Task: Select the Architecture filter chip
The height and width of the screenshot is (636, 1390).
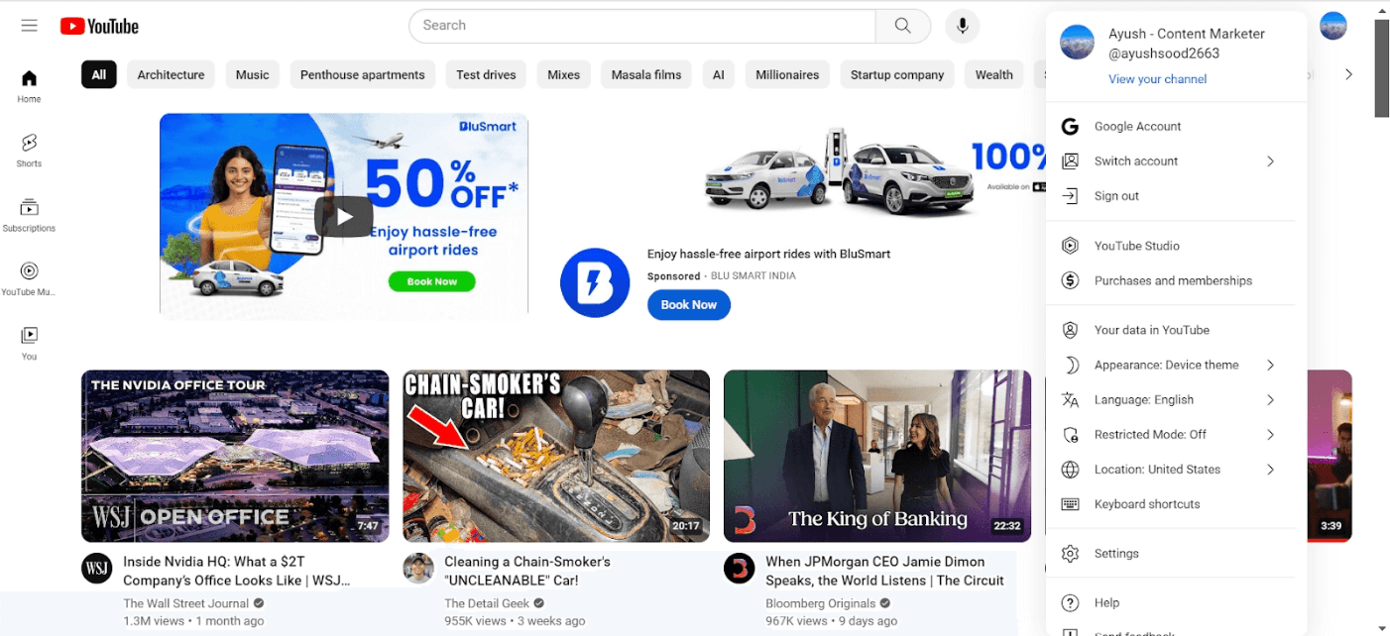Action: 171,74
